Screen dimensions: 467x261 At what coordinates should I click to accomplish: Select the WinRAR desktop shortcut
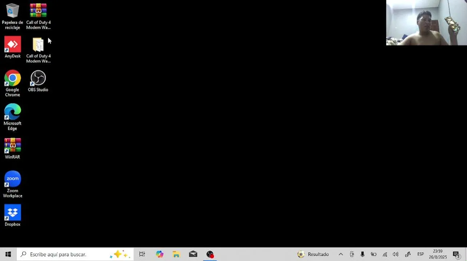[12, 149]
